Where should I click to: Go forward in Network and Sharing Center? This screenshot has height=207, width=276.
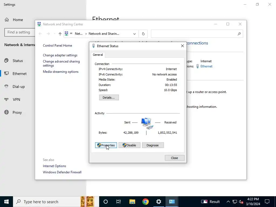pos(48,34)
